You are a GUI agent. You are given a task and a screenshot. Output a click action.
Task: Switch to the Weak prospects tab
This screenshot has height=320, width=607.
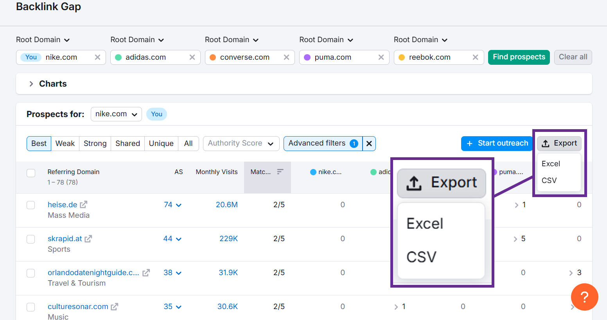click(65, 144)
